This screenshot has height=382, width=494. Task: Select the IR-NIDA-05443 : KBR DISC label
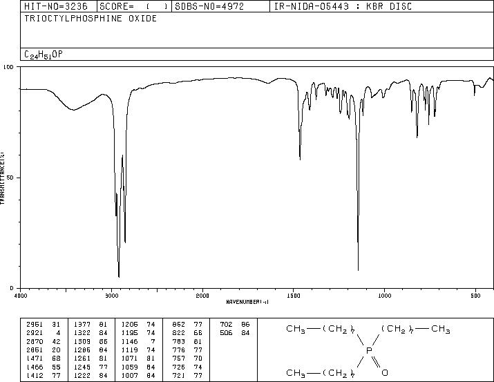pos(343,6)
